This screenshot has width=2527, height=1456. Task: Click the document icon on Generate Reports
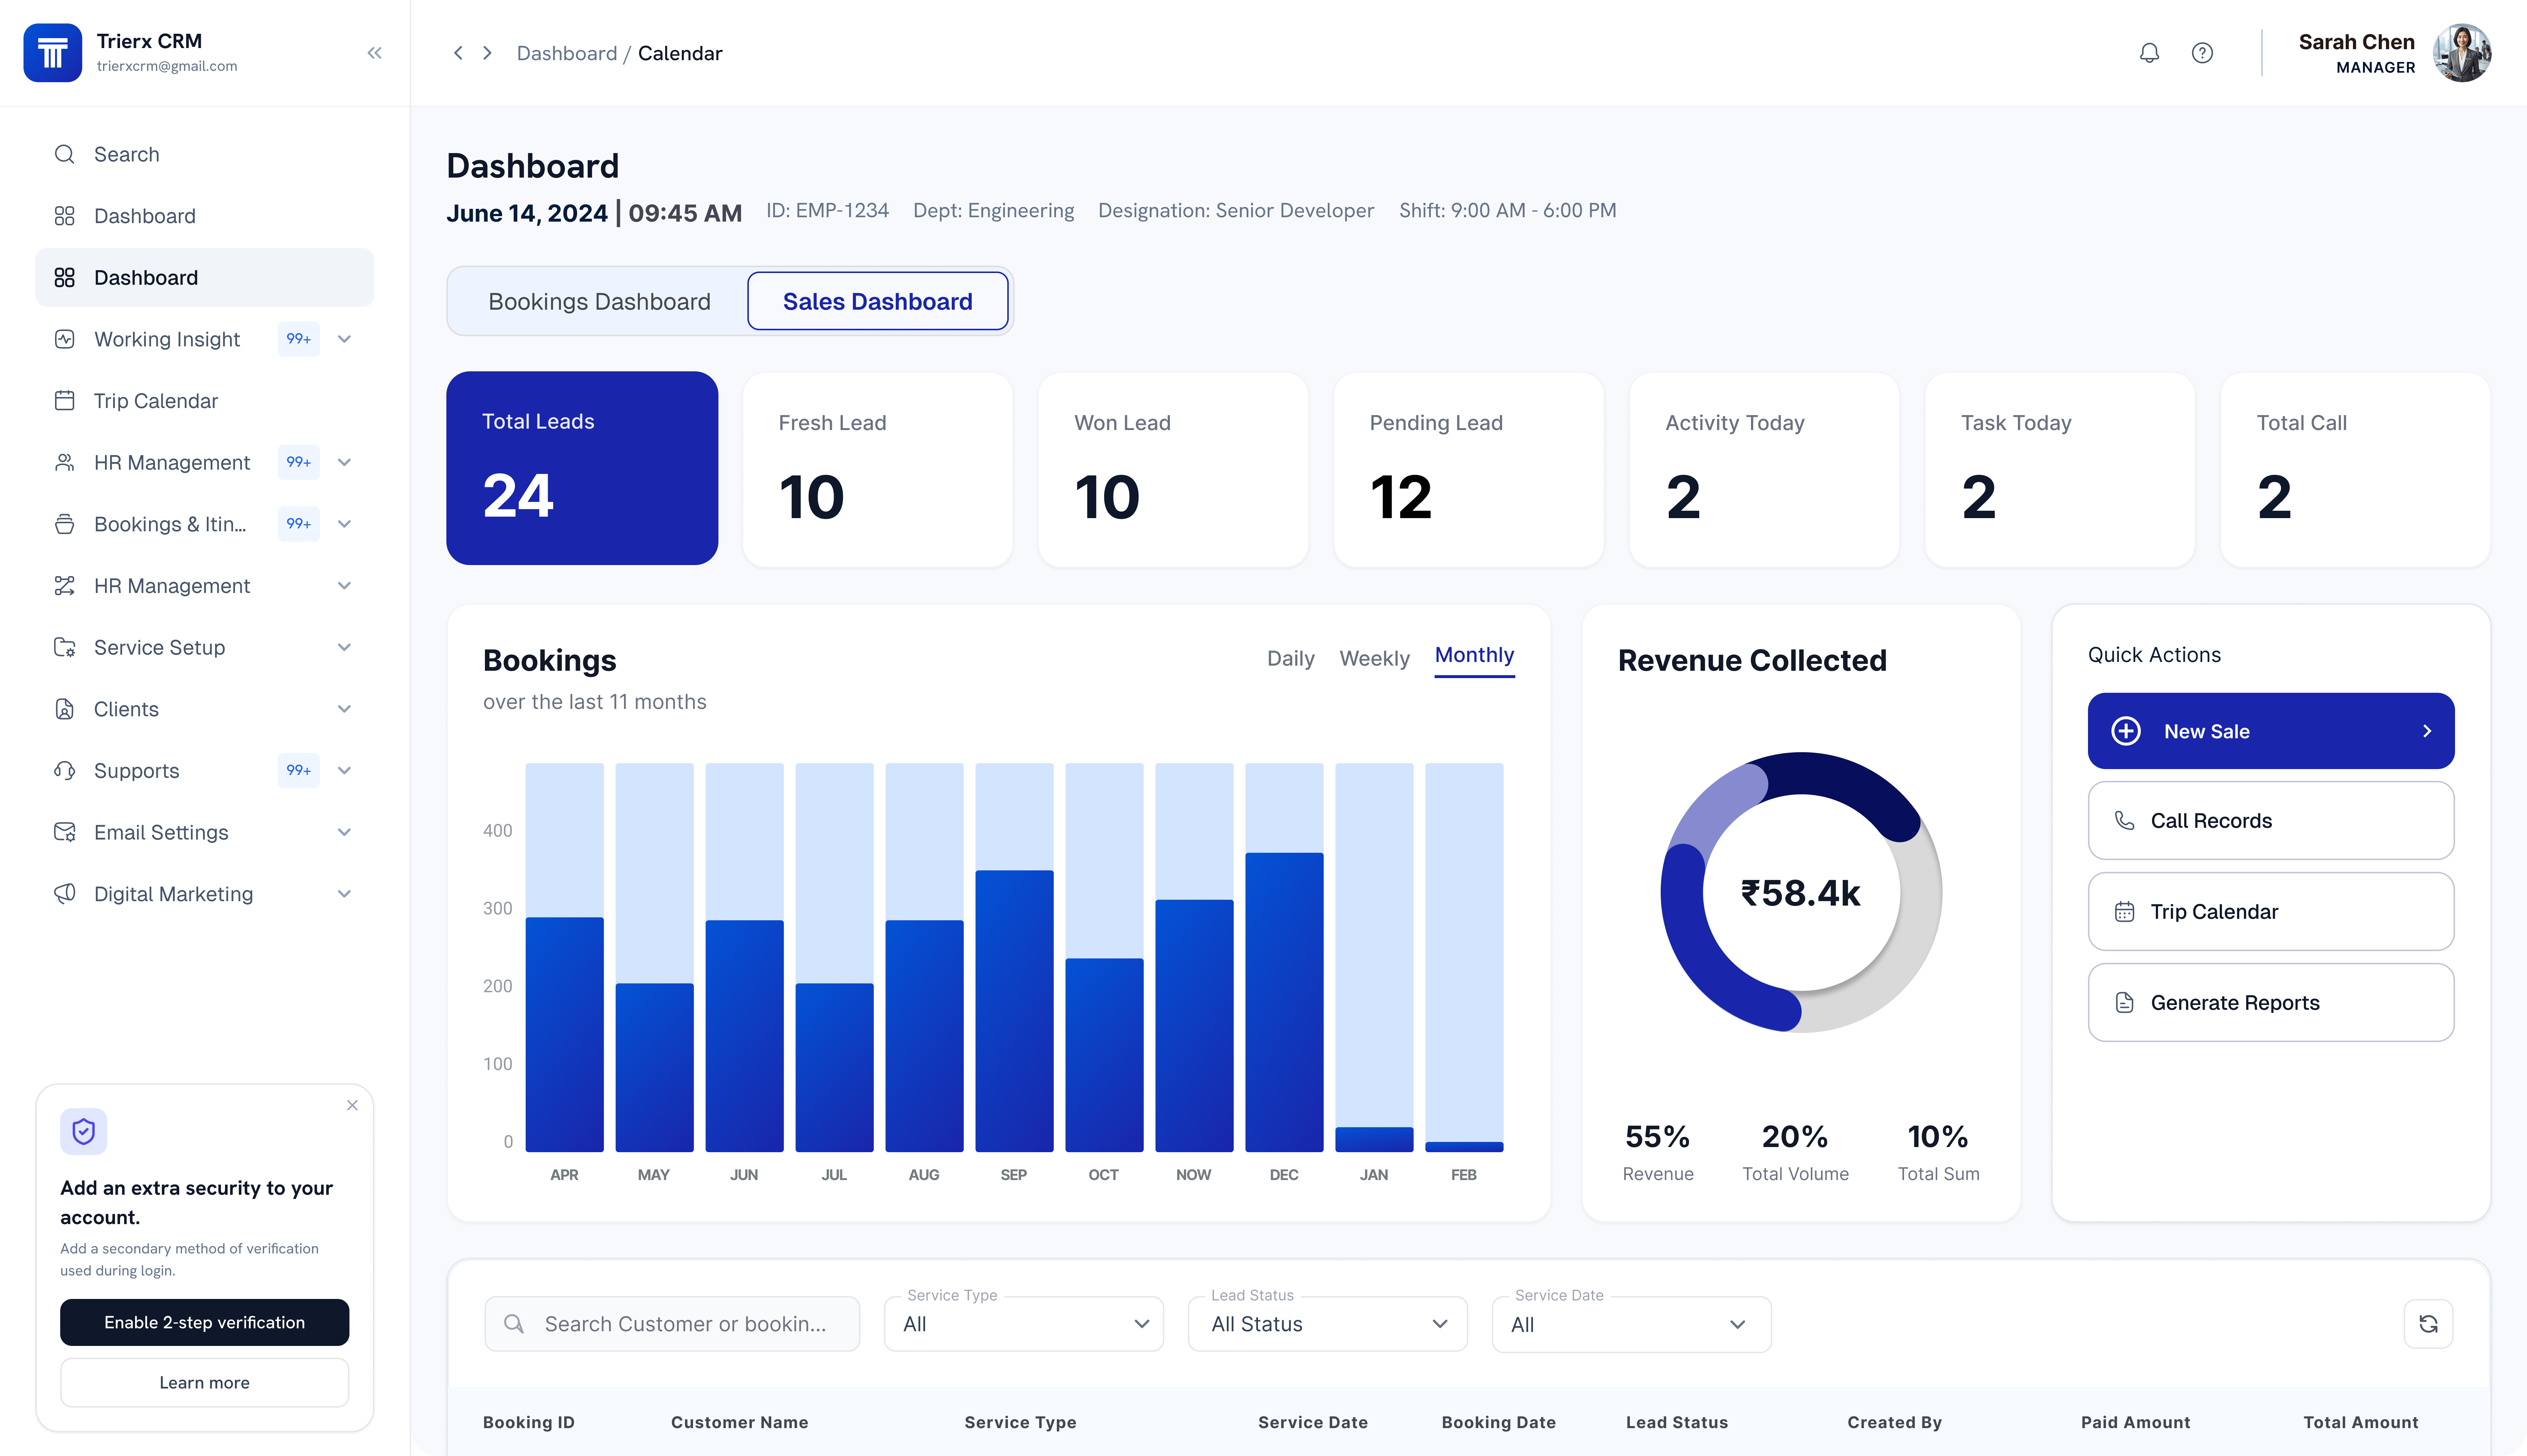tap(2125, 1003)
